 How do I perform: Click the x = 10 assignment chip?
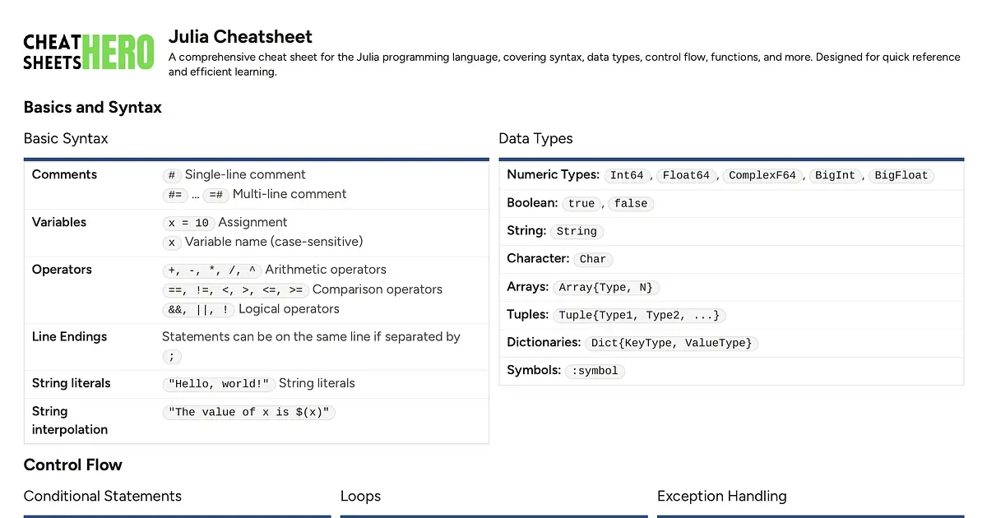[x=188, y=223]
